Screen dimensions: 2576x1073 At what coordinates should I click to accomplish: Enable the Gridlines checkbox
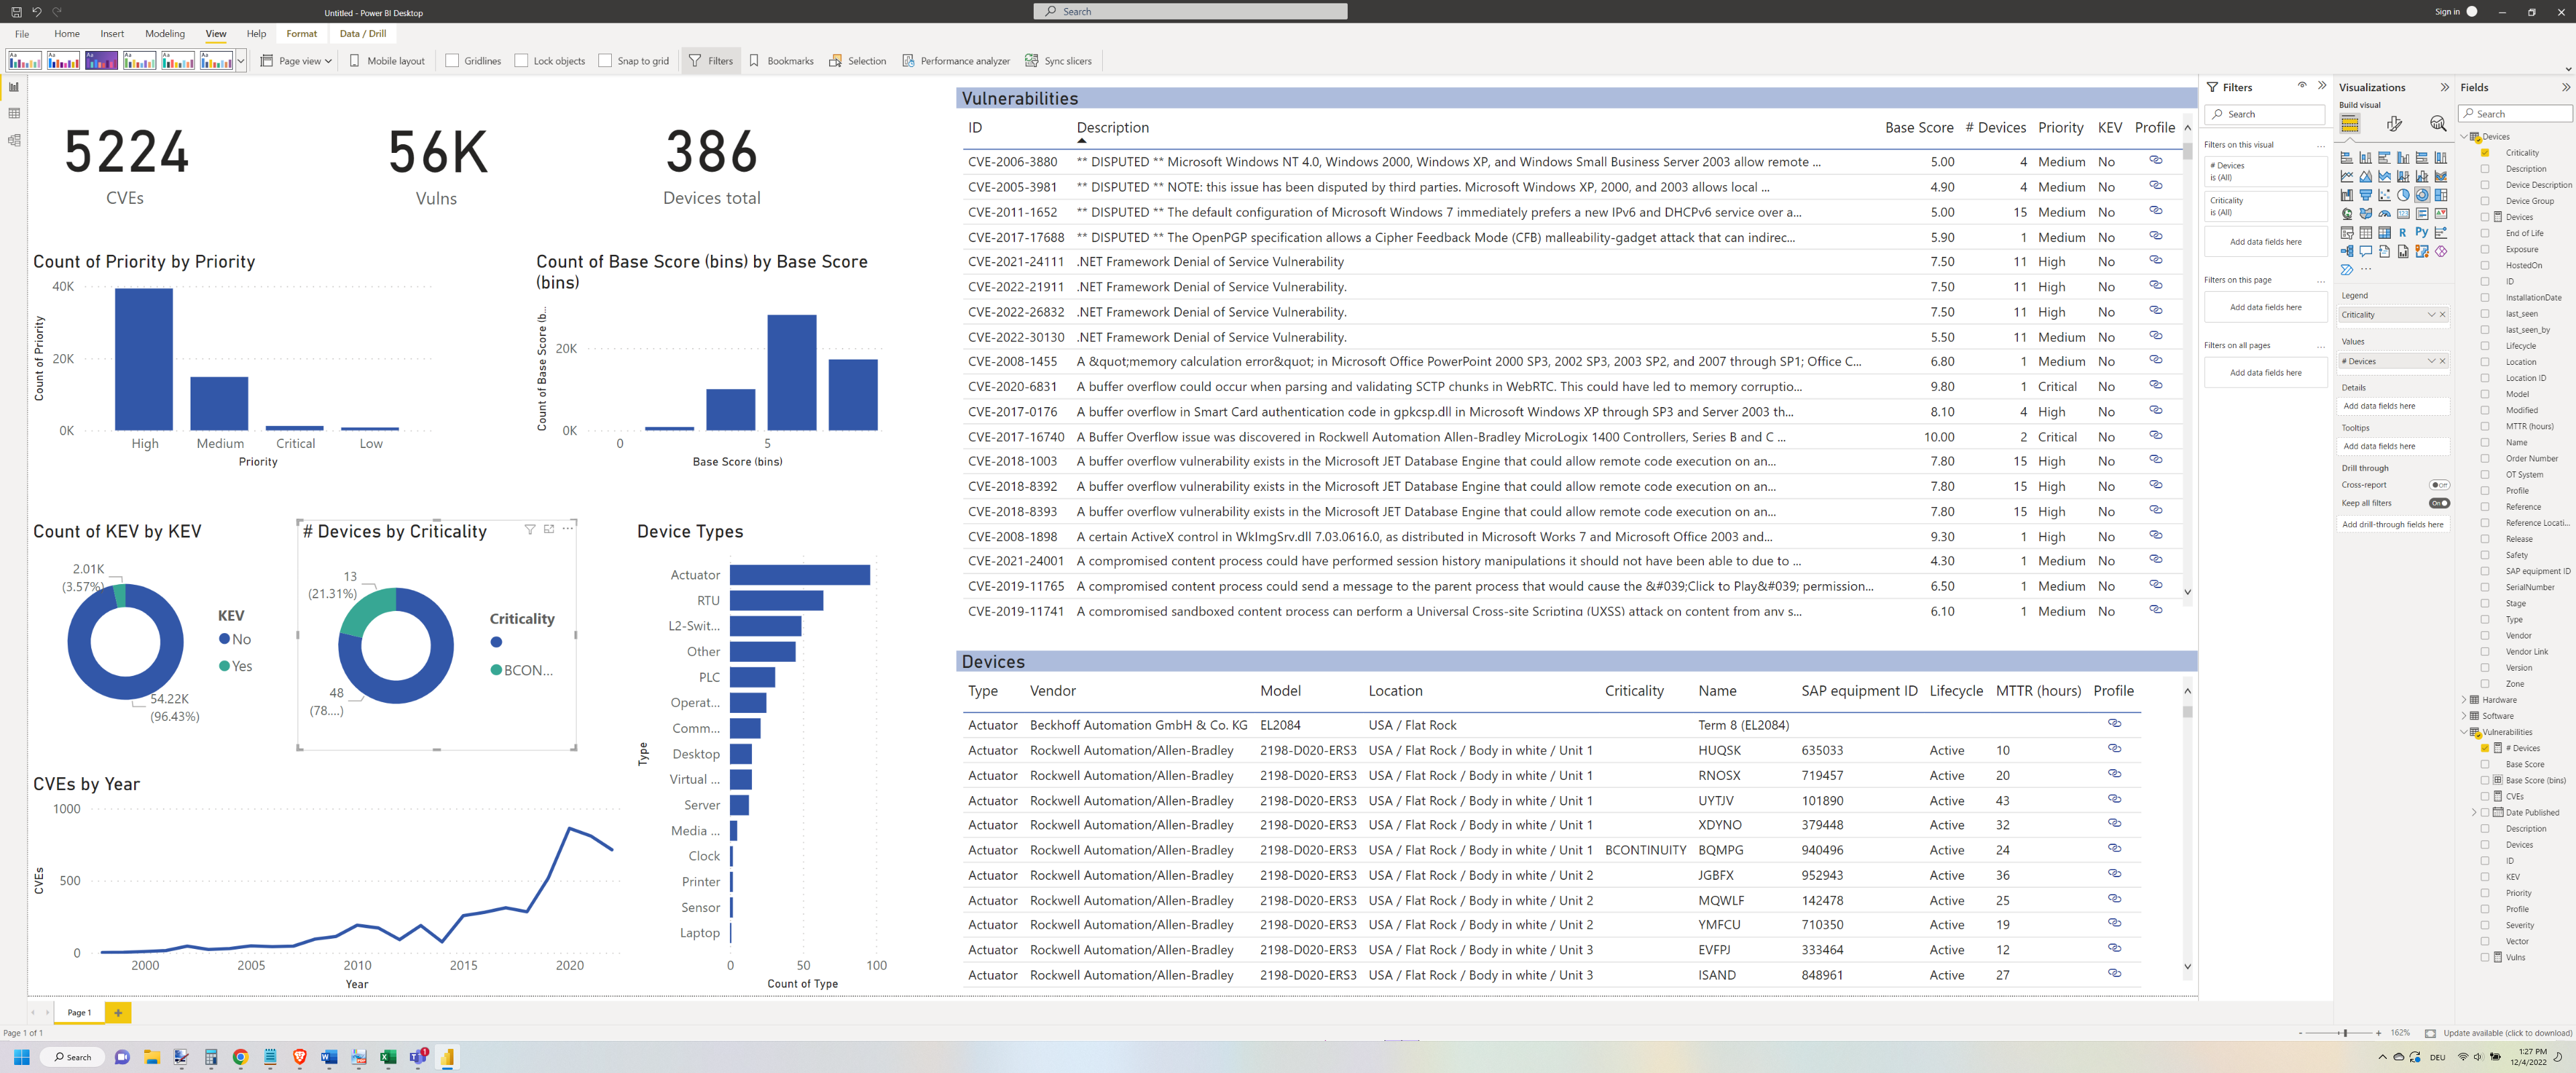pyautogui.click(x=452, y=61)
